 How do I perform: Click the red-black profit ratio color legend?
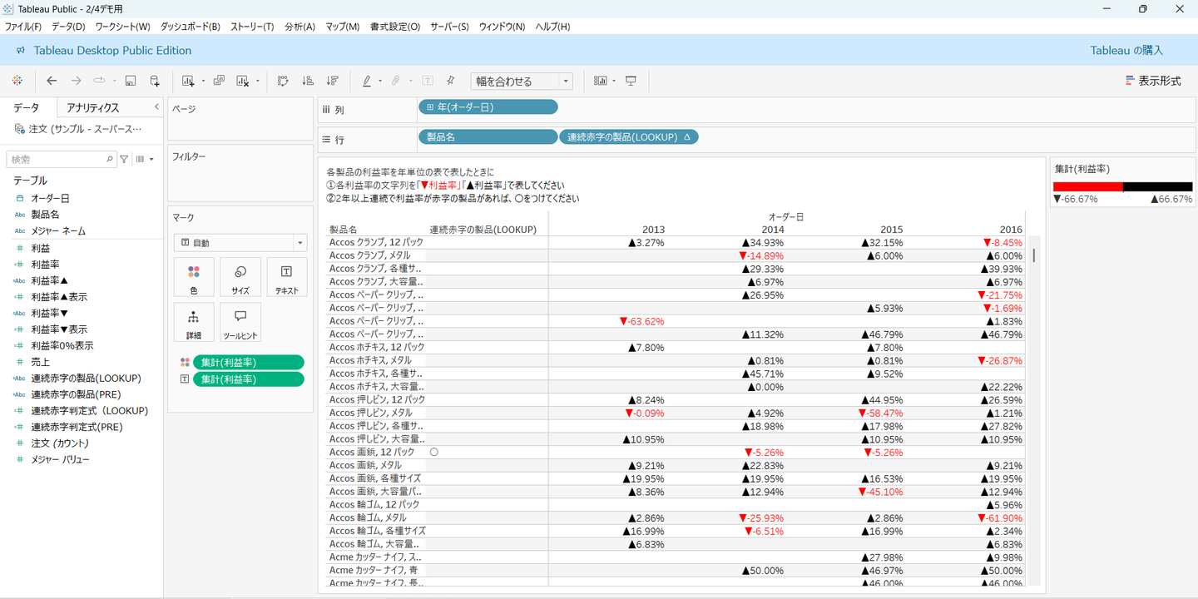1122,187
